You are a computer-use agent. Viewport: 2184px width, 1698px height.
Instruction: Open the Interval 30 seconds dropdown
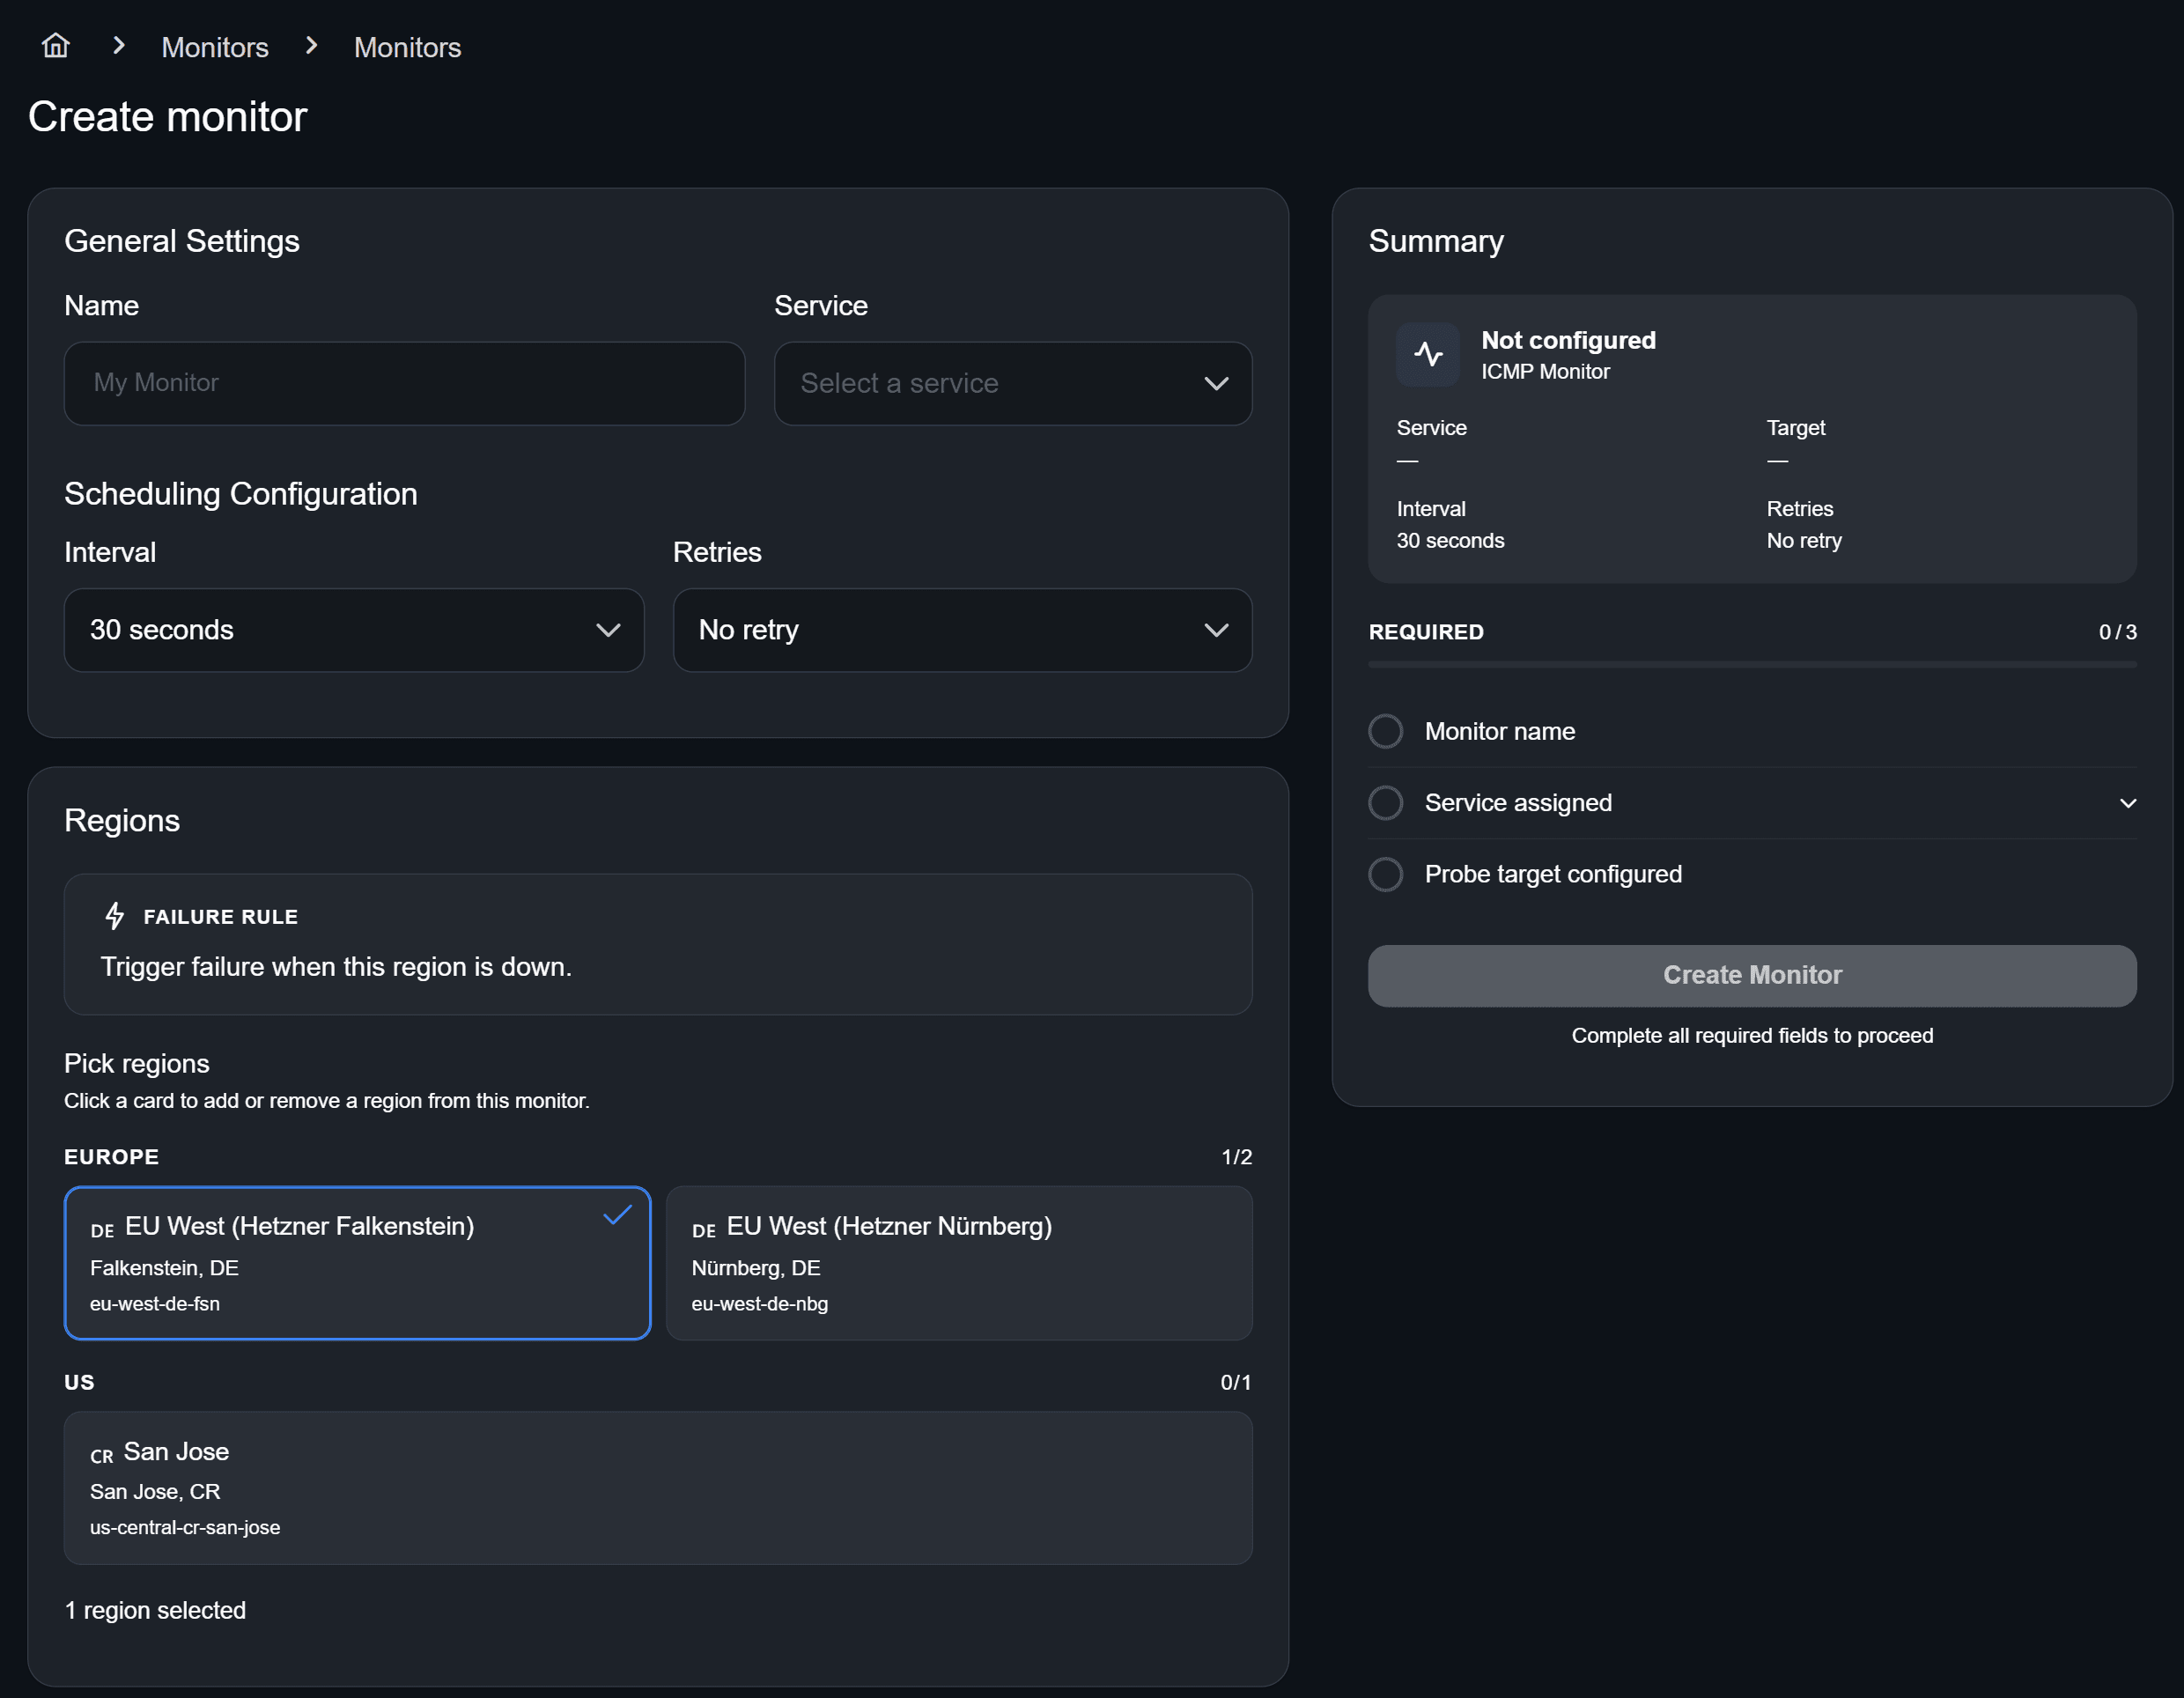(354, 630)
